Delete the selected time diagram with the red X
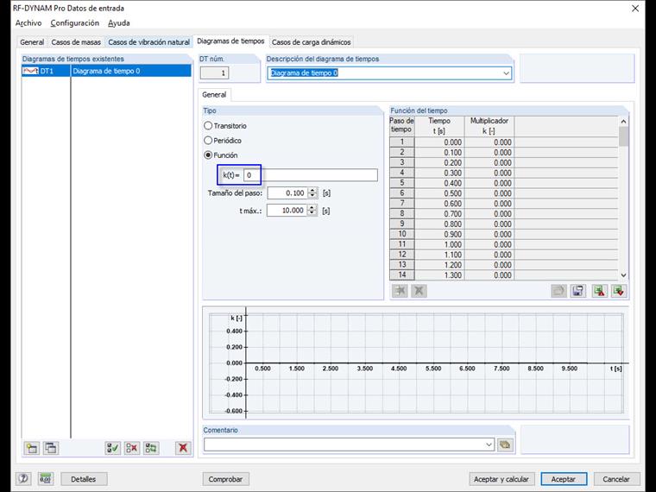The width and height of the screenshot is (656, 492). [183, 448]
